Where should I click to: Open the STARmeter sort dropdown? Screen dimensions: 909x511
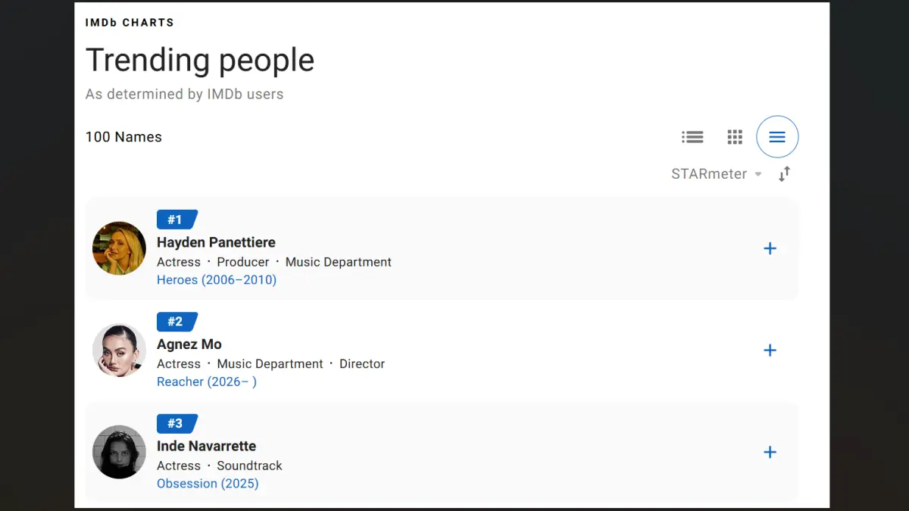coord(716,174)
